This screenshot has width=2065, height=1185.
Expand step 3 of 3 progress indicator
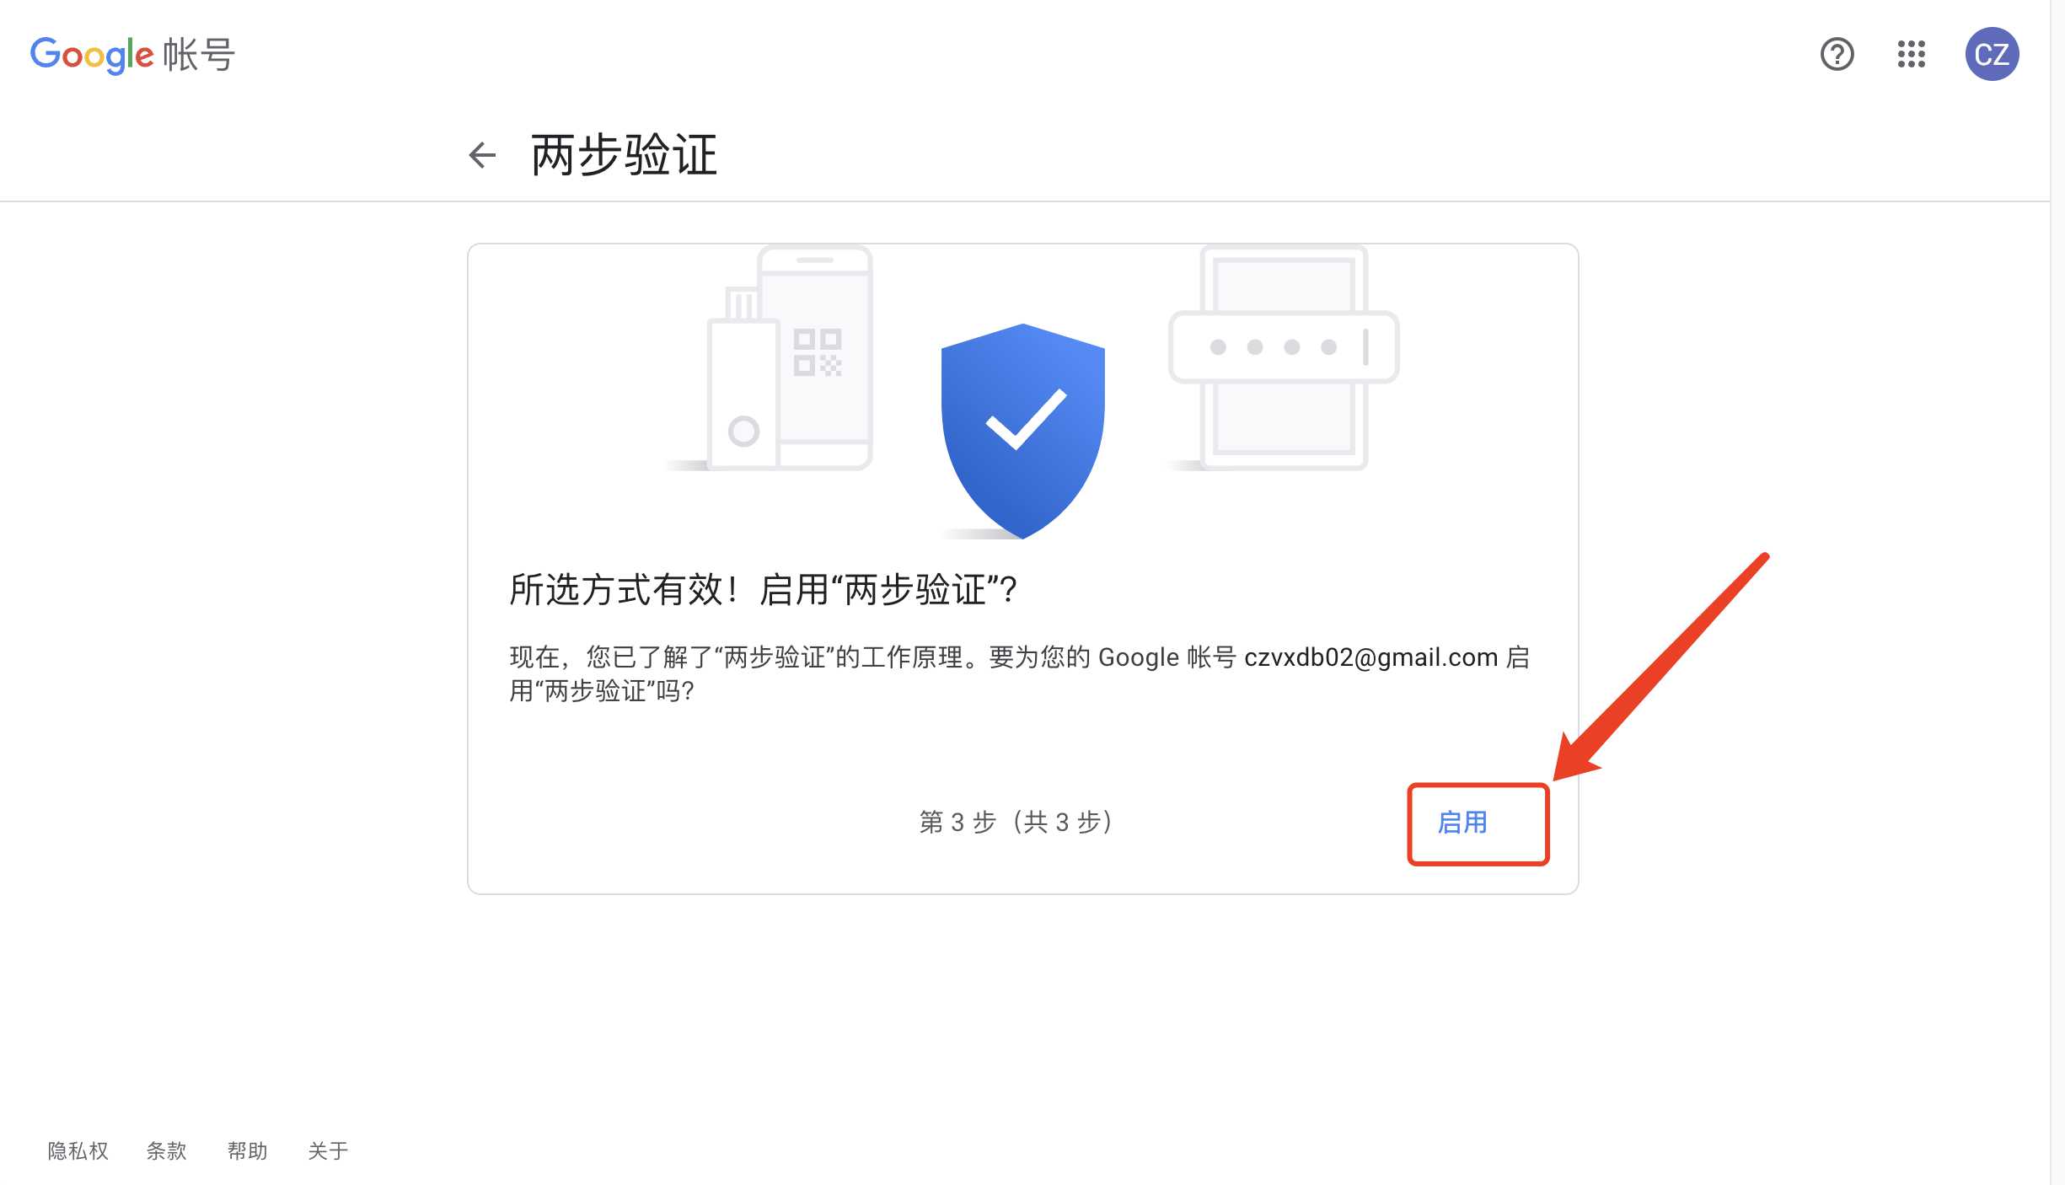coord(1016,822)
